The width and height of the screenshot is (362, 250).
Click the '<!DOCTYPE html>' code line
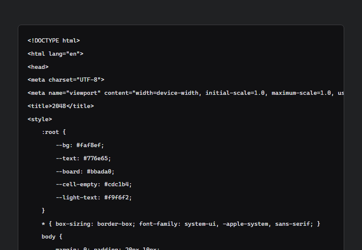54,41
